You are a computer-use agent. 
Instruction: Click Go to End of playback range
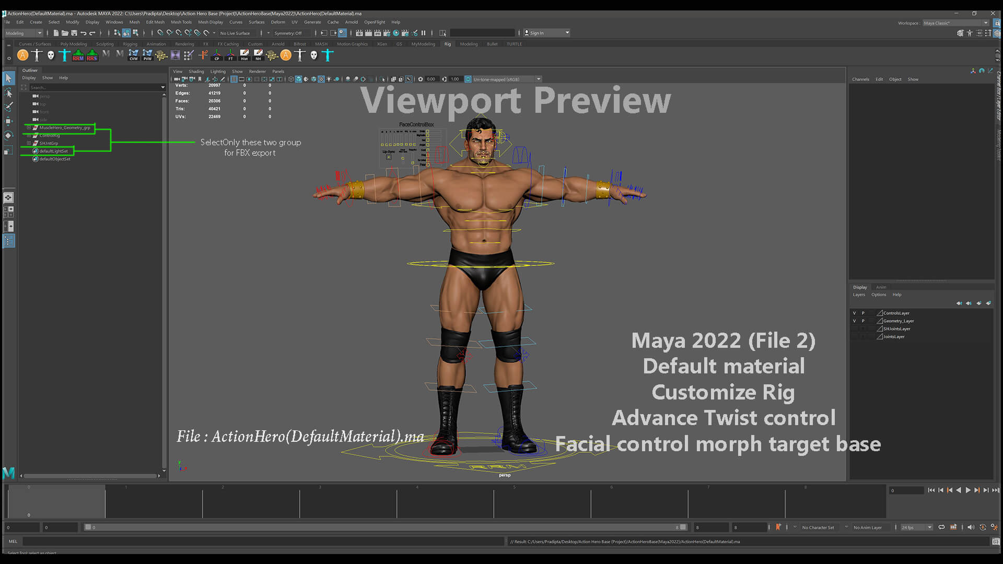pos(995,490)
